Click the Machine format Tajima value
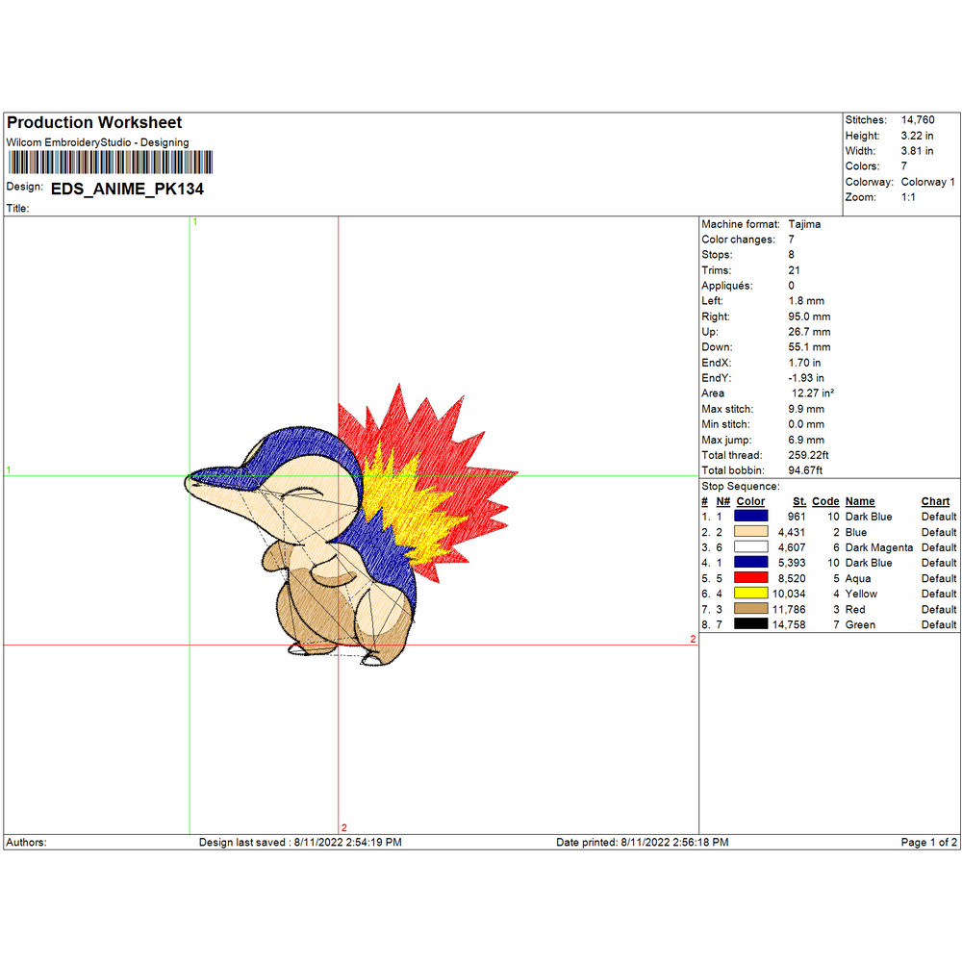The height and width of the screenshot is (962, 962). pos(805,224)
